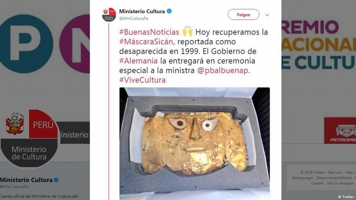356x200 pixels.
Task: Open the golden Sicán mask photo
Action: click(194, 144)
